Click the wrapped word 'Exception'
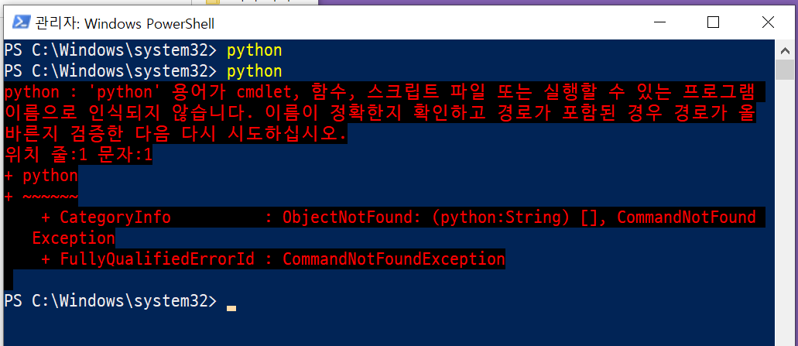 tap(74, 238)
